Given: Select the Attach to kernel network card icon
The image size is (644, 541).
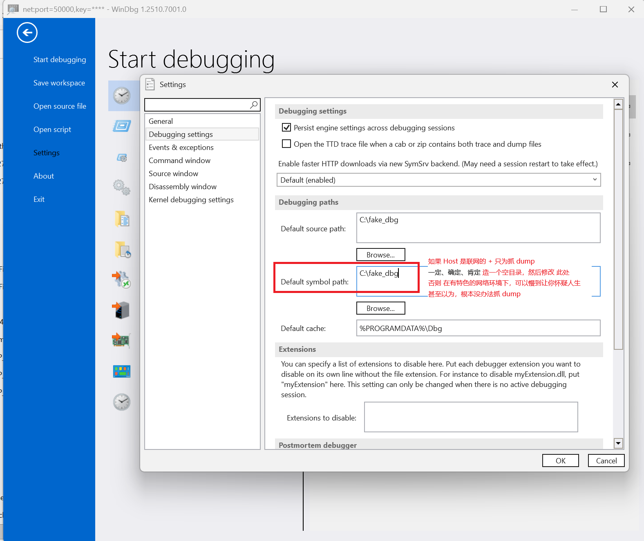Looking at the screenshot, I should [121, 340].
